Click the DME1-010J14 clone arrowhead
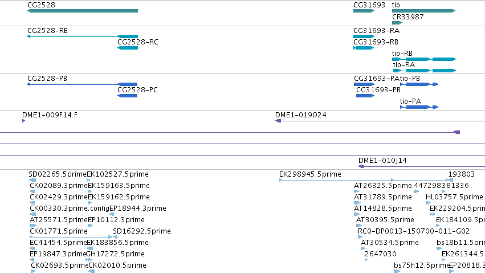This screenshot has width=485, height=274. 361,167
